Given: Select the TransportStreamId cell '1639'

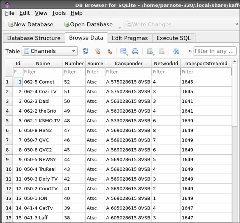Looking at the screenshot, I should pyautogui.click(x=206, y=121).
